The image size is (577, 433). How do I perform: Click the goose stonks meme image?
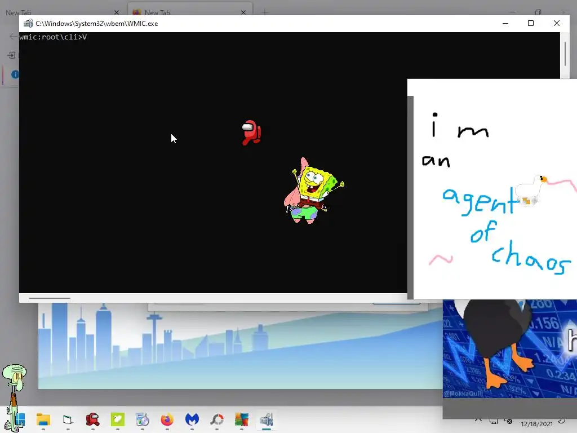[x=509, y=348]
